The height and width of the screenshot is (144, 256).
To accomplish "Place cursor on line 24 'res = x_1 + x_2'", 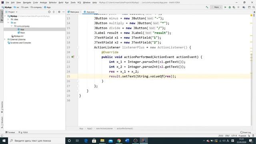I will coord(124,72).
